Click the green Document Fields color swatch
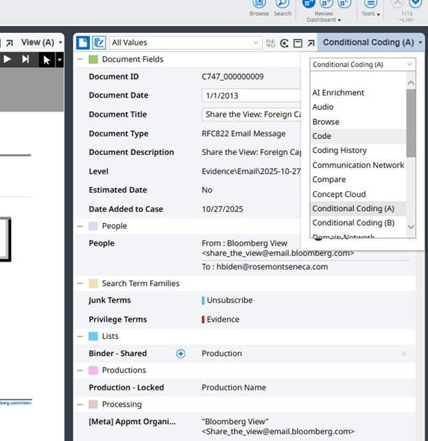This screenshot has height=441, width=428. click(93, 60)
